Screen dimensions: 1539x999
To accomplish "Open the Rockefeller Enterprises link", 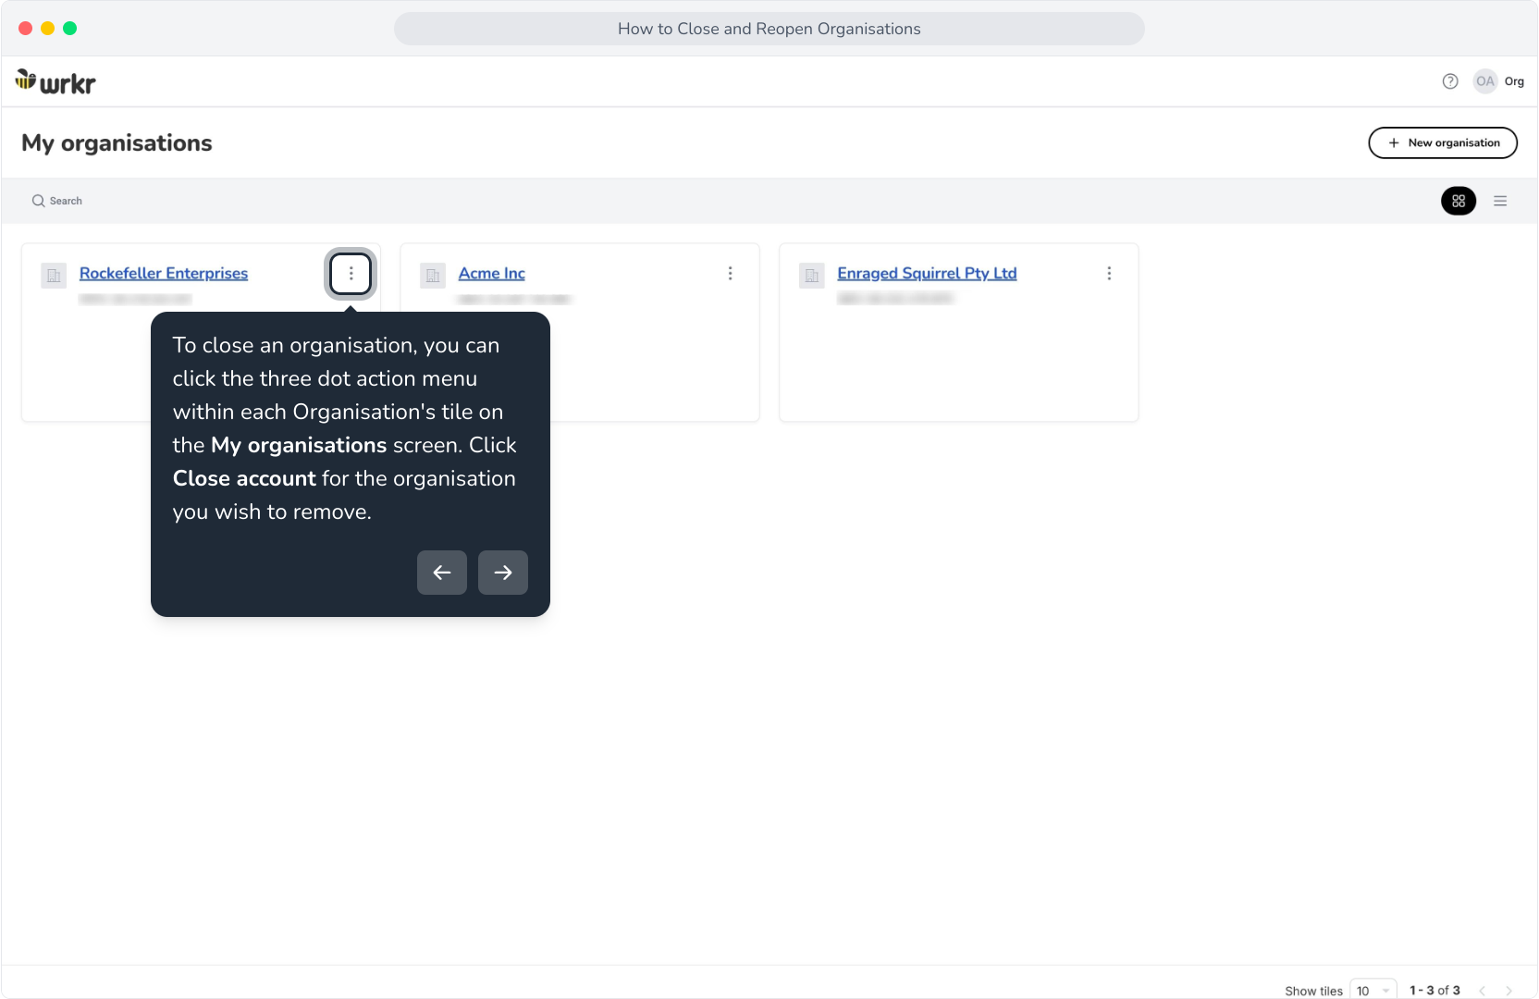I will coord(164,273).
